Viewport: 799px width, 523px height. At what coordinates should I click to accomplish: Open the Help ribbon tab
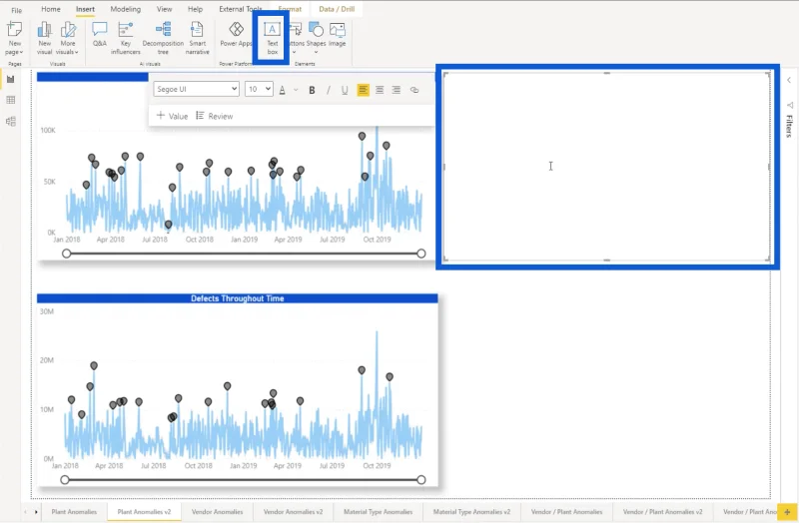pos(195,9)
